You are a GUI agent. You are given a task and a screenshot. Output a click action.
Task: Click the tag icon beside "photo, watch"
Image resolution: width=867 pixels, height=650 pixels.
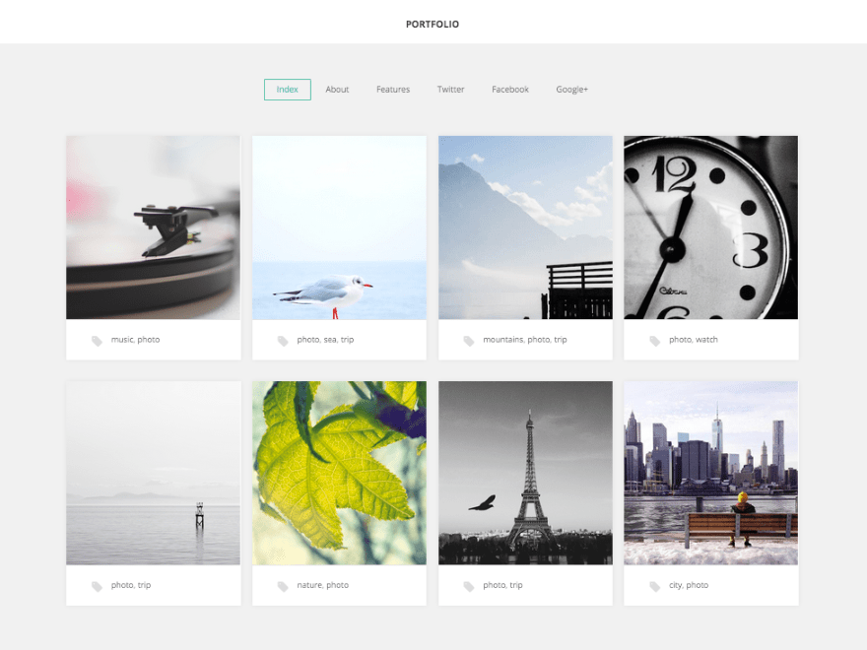pos(654,339)
